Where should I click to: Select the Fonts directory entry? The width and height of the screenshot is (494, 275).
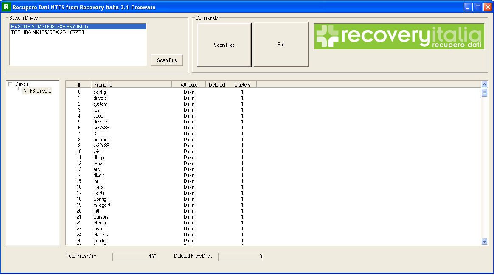click(x=99, y=193)
